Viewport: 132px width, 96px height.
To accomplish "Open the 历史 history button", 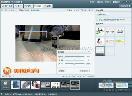I will click(84, 10).
